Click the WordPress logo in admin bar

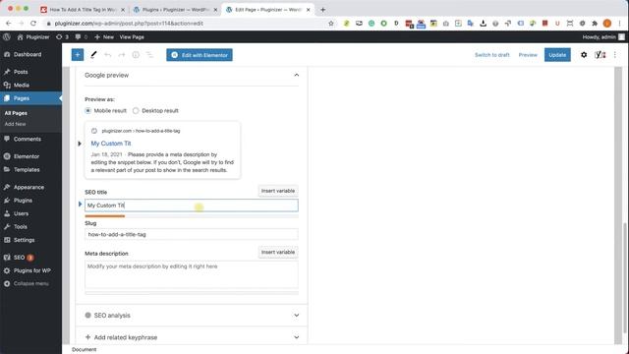[x=7, y=37]
